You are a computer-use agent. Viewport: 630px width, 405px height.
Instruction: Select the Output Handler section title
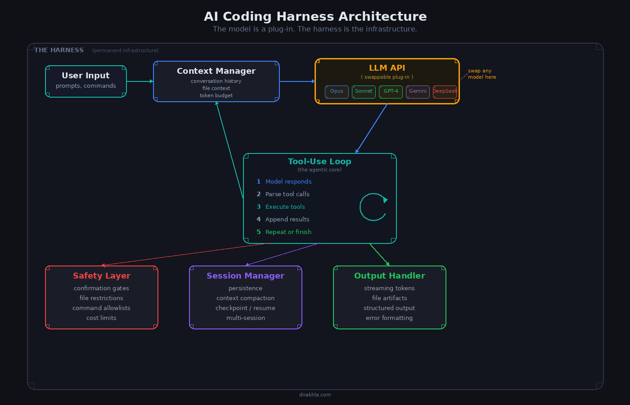(389, 275)
